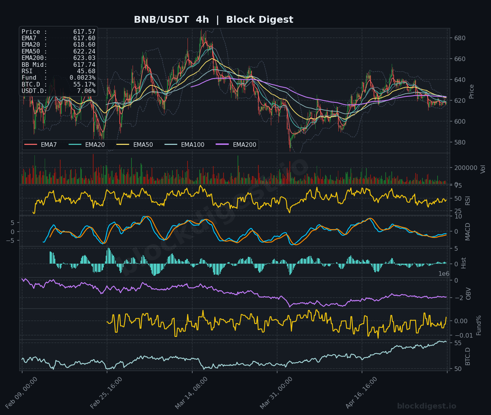Click the Fund% axis label
The width and height of the screenshot is (491, 415).
(x=479, y=325)
